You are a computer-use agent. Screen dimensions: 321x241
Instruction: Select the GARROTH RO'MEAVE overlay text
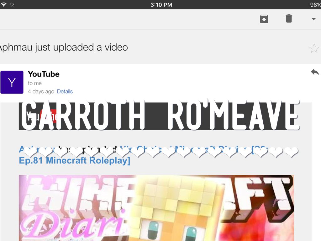point(160,115)
